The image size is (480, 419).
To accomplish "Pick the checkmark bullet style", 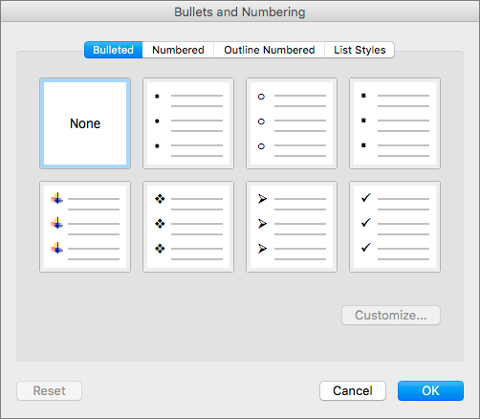I will click(x=395, y=227).
